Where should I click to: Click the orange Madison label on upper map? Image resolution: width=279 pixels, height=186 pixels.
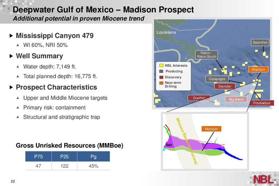(258, 69)
